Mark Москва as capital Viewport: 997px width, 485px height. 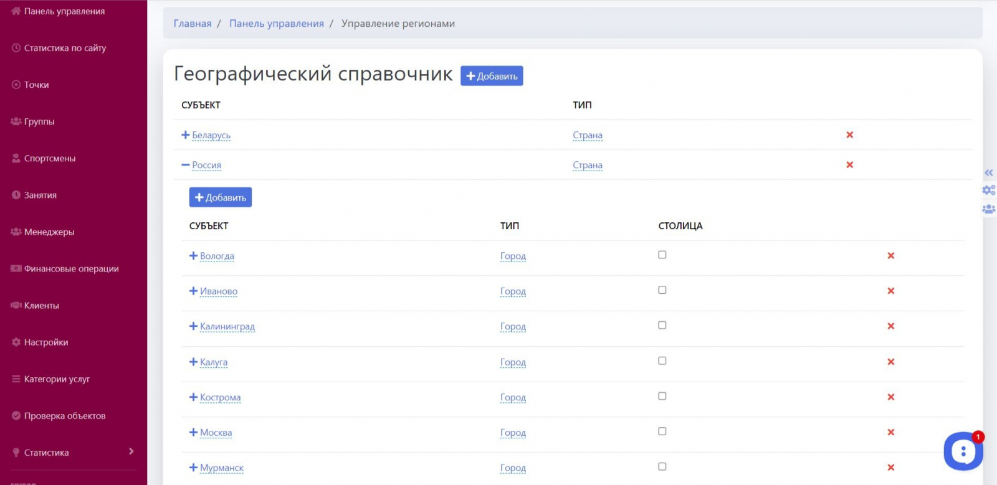click(662, 431)
